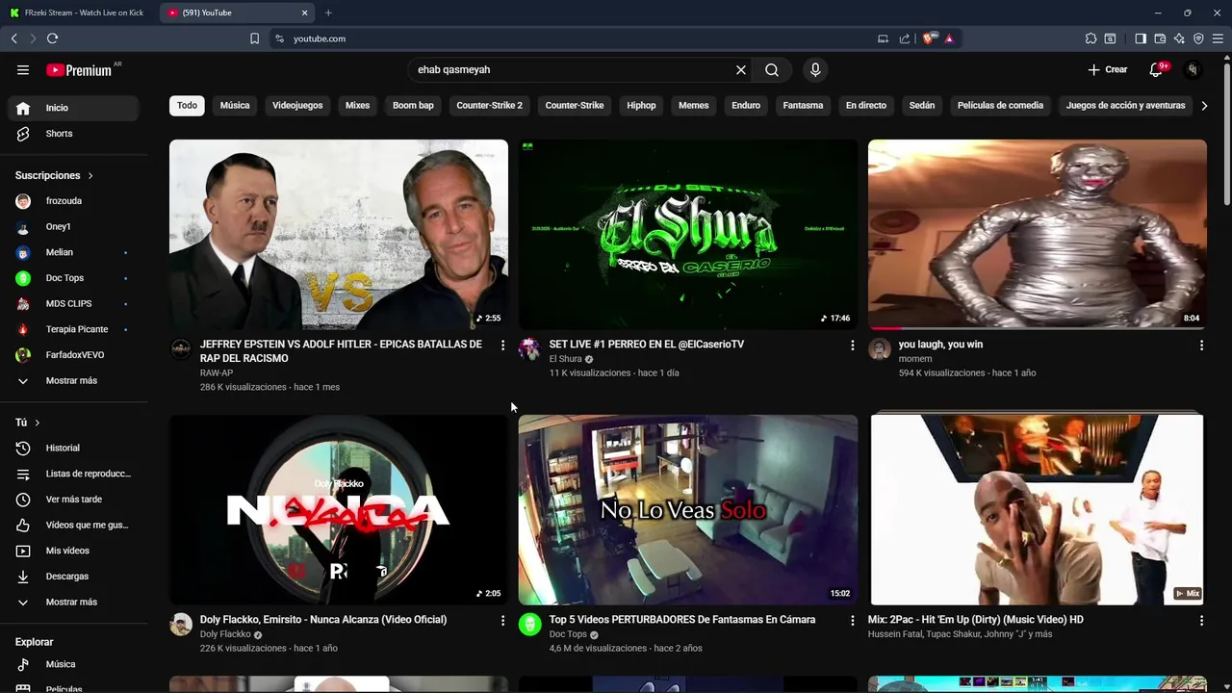Open the browser main menu icon
The image size is (1232, 693).
pyautogui.click(x=1218, y=38)
